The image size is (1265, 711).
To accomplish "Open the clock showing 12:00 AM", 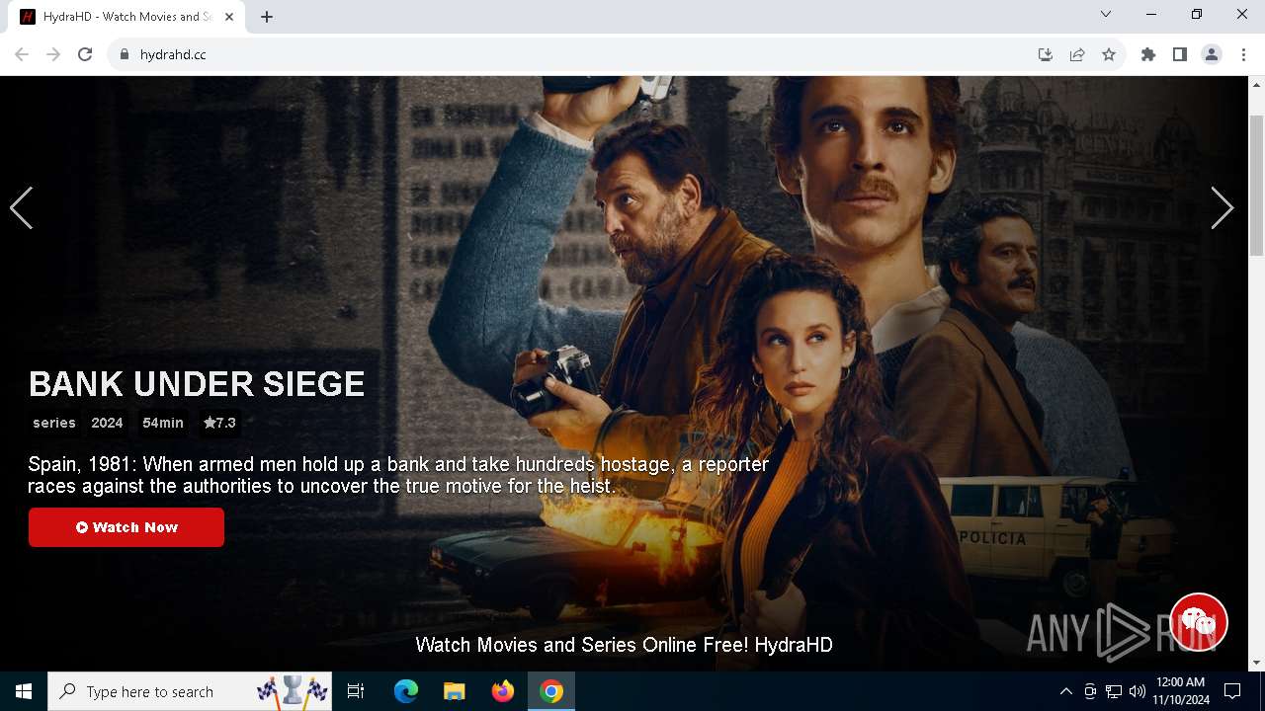I will tap(1180, 691).
